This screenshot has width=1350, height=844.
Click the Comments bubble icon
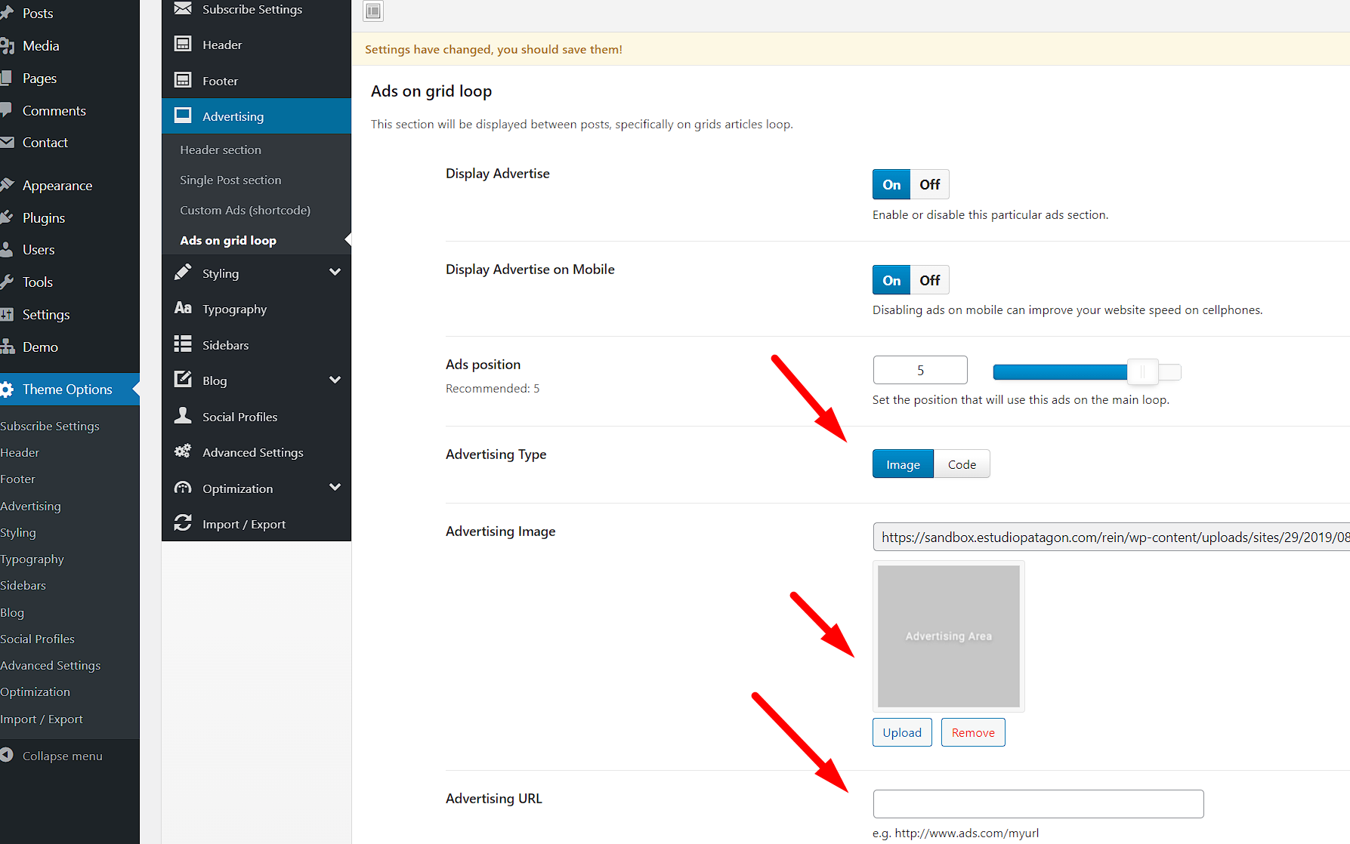pos(7,110)
